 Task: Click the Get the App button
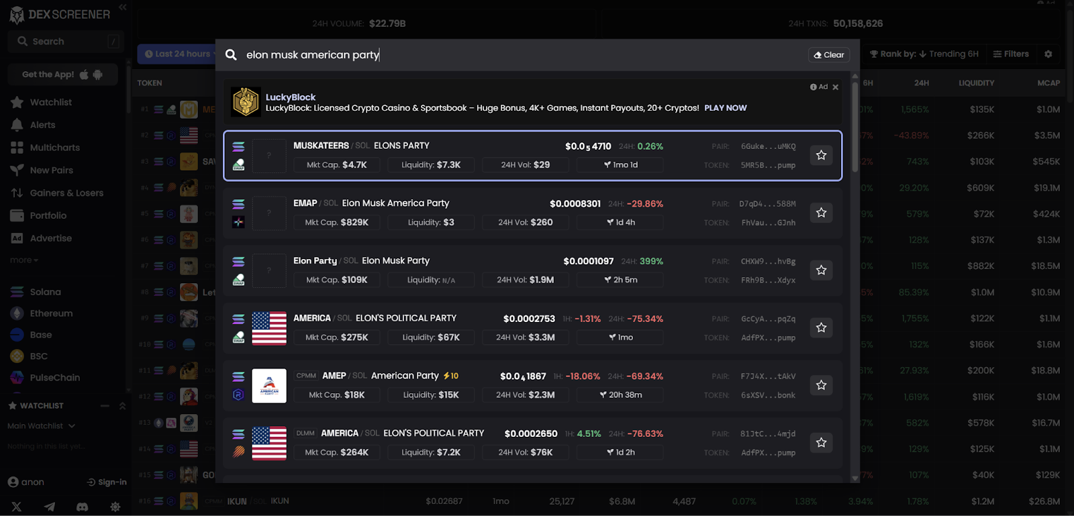(x=62, y=74)
